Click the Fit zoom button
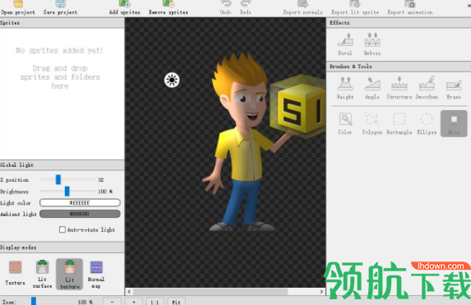Image resolution: width=471 pixels, height=305 pixels. coord(177,302)
